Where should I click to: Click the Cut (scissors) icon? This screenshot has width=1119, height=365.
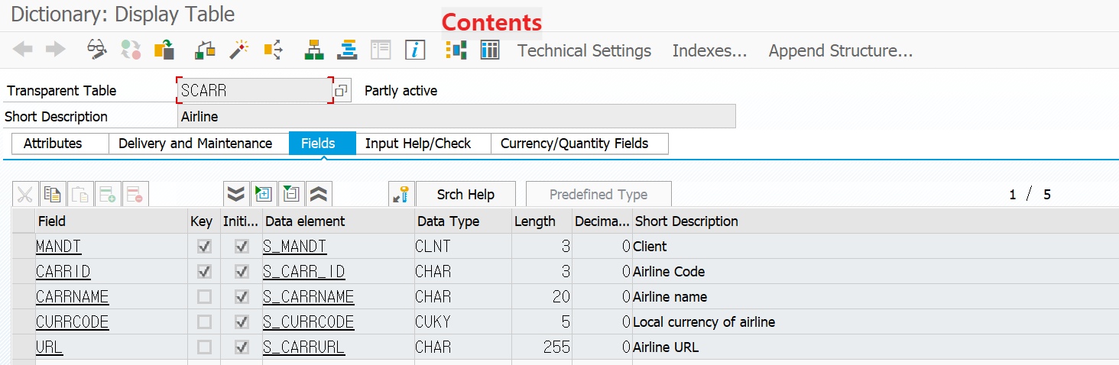click(x=25, y=195)
